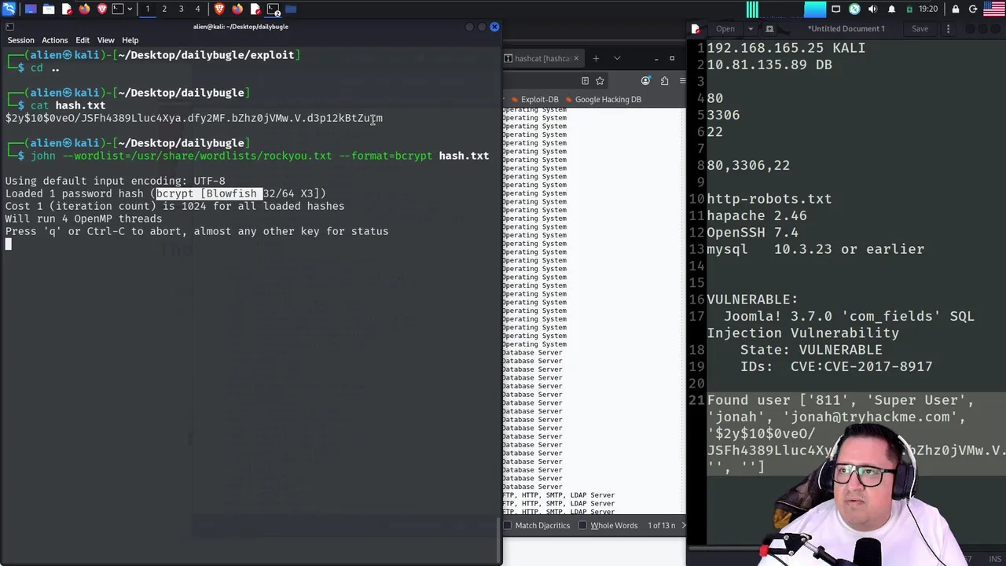This screenshot has width=1006, height=566.
Task: Focus the text editor taskbar window
Action: point(255,9)
